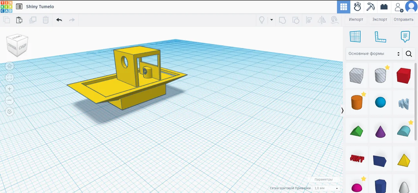Open the Tinkercad home logo

pos(6,7)
